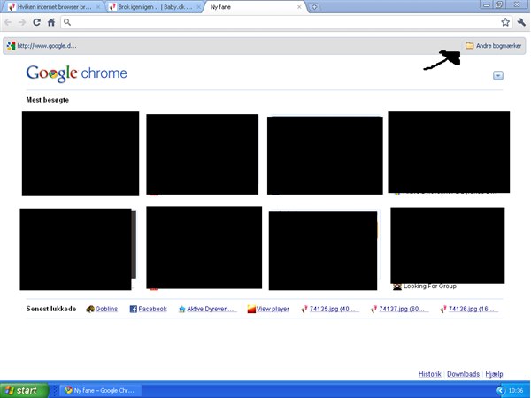The width and height of the screenshot is (531, 398).
Task: Switch to the Brok igen igen tab
Action: tap(152, 7)
